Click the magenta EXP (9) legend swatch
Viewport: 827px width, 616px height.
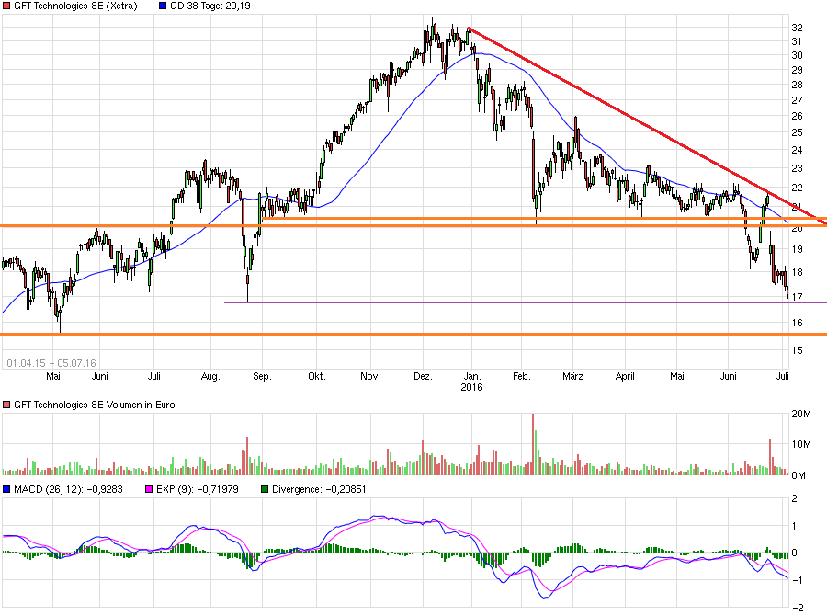click(149, 489)
